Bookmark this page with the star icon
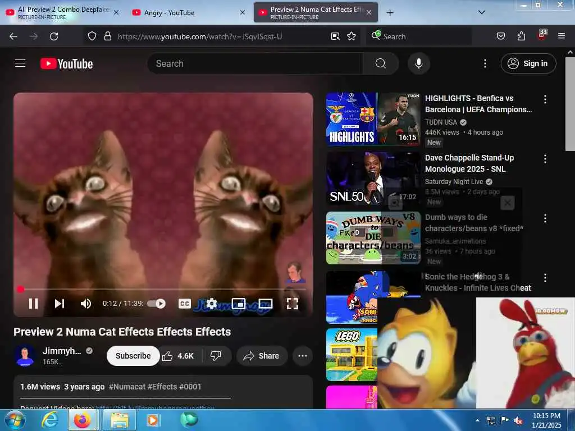575x431 pixels. click(x=352, y=36)
